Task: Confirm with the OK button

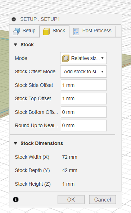Action: pyautogui.click(x=71, y=200)
